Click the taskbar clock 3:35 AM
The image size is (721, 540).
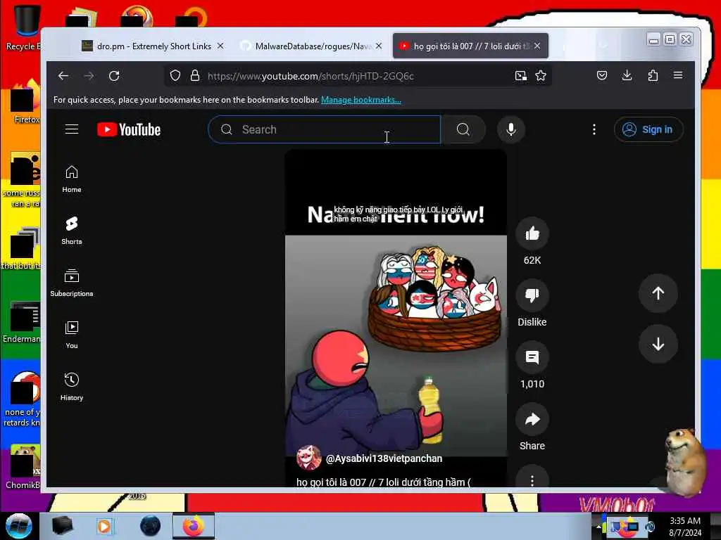[685, 521]
